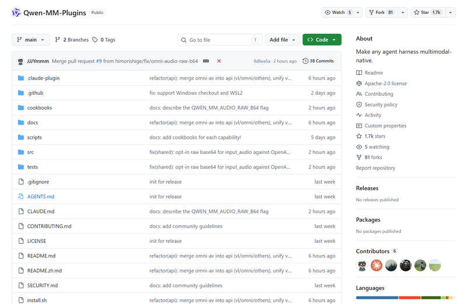Open the orange starburst contributor avatar
Viewport: 467px width, 304px height.
point(377,265)
